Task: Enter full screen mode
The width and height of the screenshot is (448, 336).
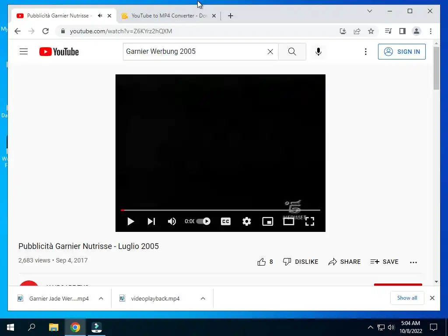Action: (310, 221)
